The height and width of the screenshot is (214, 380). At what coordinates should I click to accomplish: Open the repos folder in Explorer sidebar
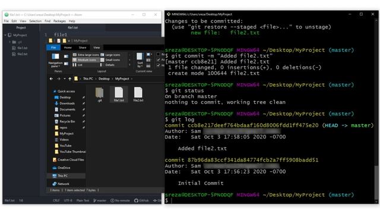[61, 128]
